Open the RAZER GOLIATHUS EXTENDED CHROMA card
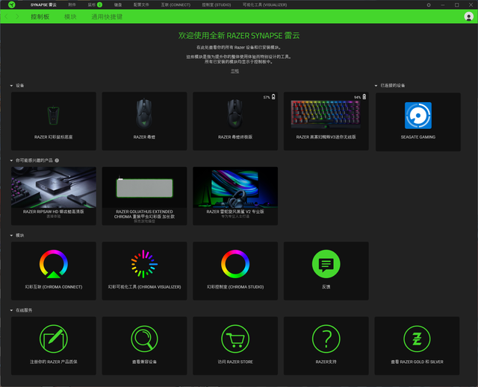Image resolution: width=478 pixels, height=387 pixels. [x=144, y=196]
